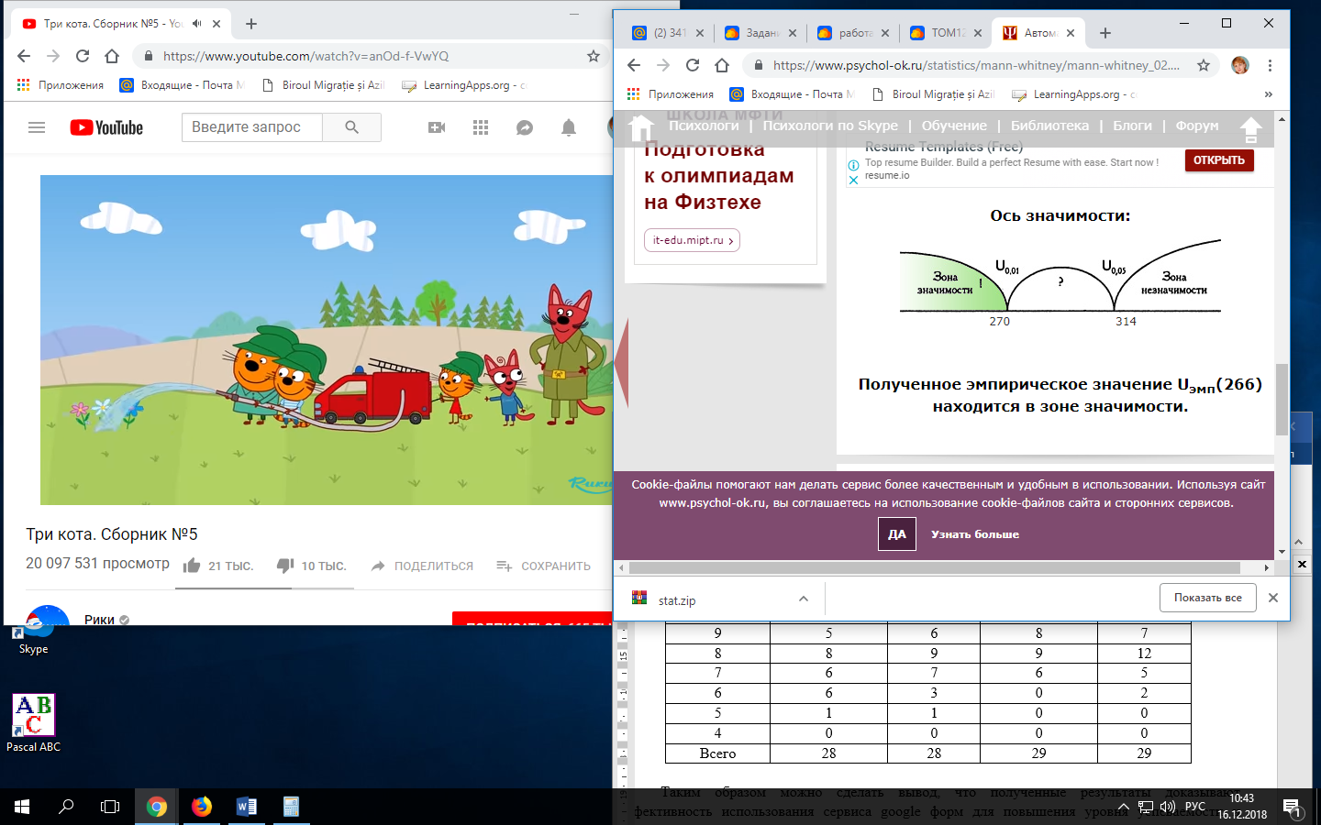The height and width of the screenshot is (825, 1321).
Task: Open the Chrome three-dot menu
Action: pos(1270,65)
